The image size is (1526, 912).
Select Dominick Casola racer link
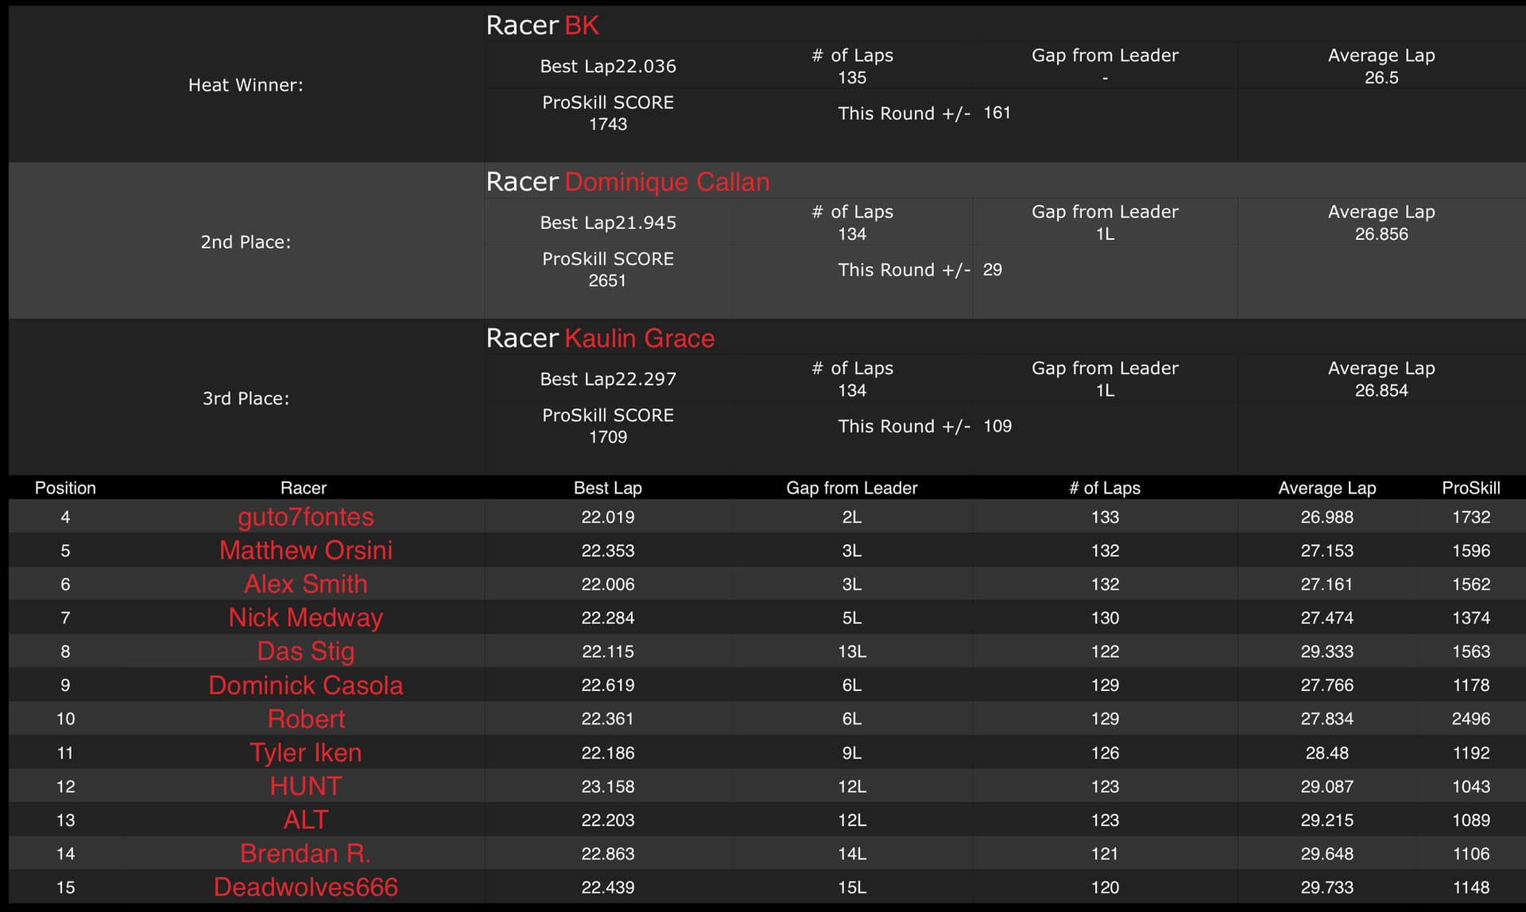tap(305, 685)
